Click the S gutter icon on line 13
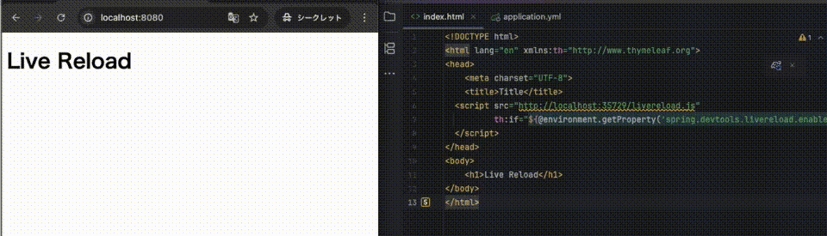This screenshot has width=827, height=236. [425, 202]
